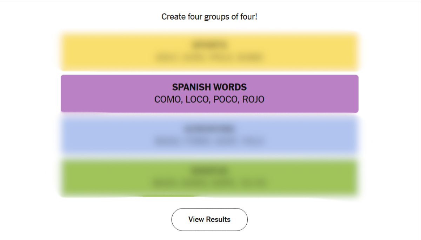Click the blurred word list in green card

tap(209, 183)
